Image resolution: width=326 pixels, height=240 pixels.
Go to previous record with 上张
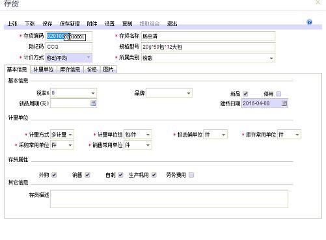click(x=12, y=23)
